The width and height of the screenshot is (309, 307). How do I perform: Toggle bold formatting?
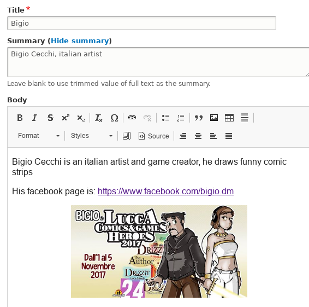point(20,118)
